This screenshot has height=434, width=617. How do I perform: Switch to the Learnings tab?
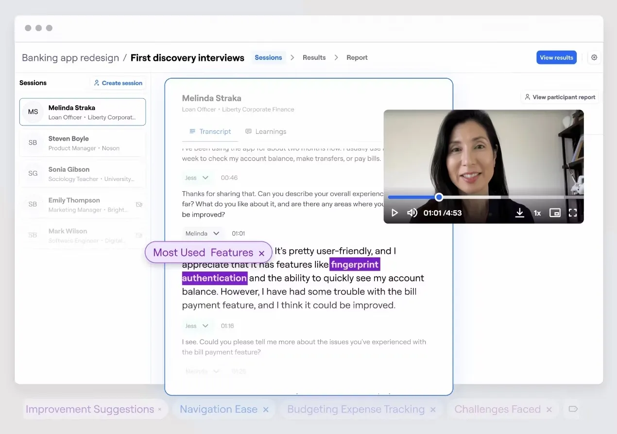[266, 131]
